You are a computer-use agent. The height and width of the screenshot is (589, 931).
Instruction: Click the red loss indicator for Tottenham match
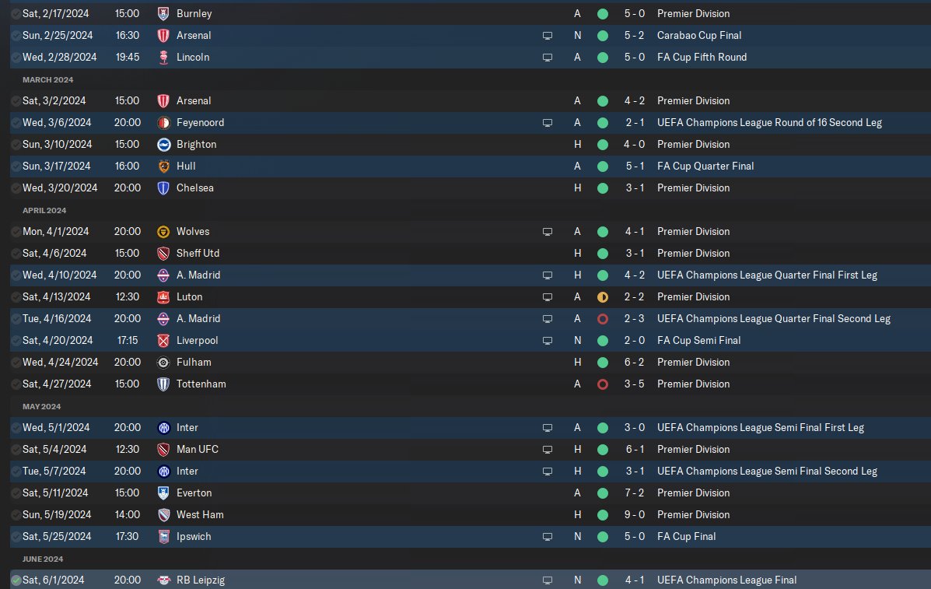(x=603, y=384)
